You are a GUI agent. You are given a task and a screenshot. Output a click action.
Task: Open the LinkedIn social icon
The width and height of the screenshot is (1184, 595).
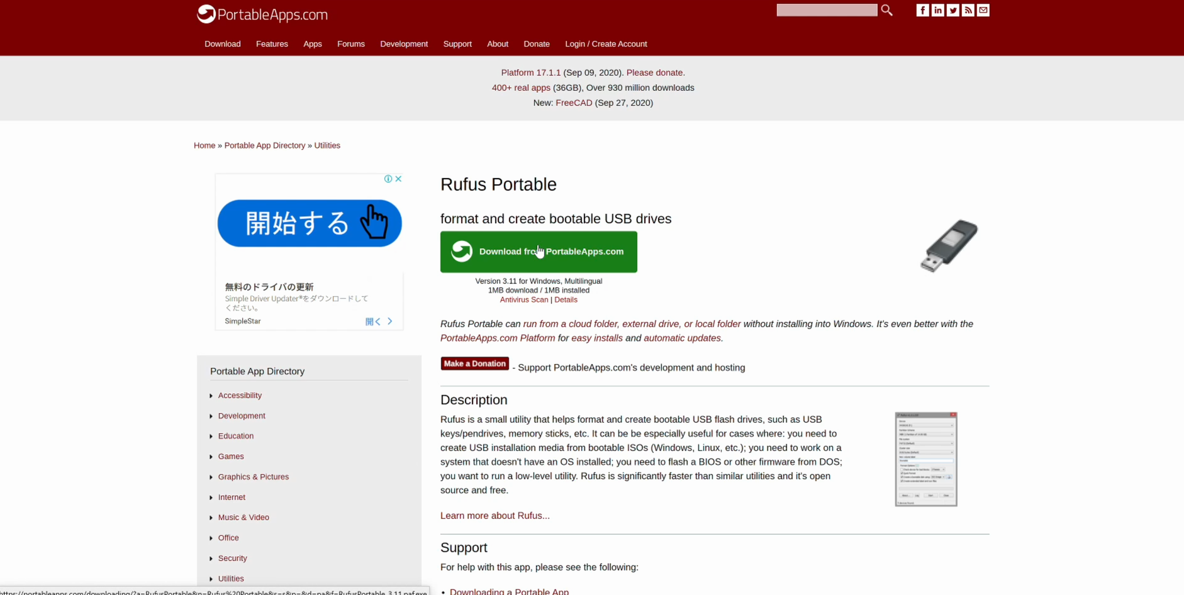(937, 10)
